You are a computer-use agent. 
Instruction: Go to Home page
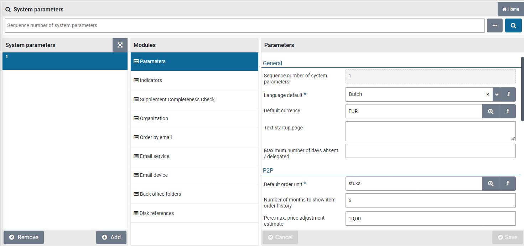[510, 9]
